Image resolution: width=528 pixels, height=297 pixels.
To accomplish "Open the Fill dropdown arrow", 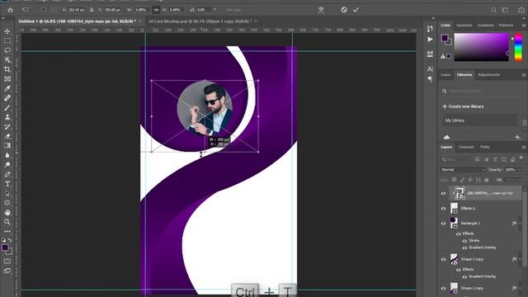I will pos(520,180).
